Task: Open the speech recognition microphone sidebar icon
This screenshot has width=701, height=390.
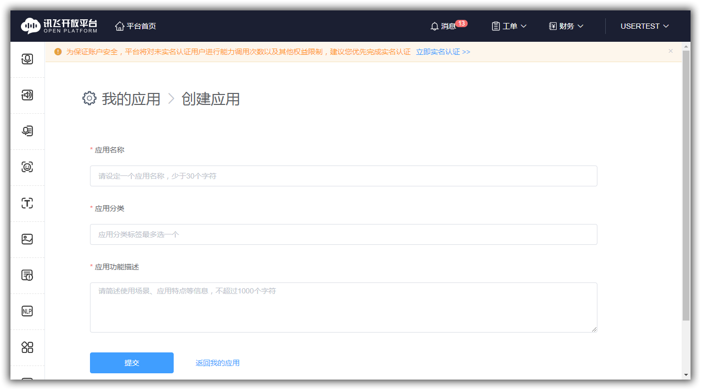Action: tap(27, 59)
